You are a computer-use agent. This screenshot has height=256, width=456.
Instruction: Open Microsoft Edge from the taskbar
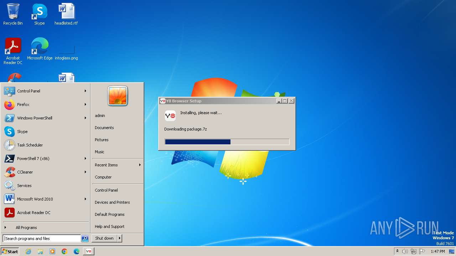coord(77,251)
